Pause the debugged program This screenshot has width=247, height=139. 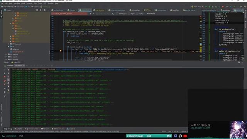pyautogui.click(x=5, y=73)
